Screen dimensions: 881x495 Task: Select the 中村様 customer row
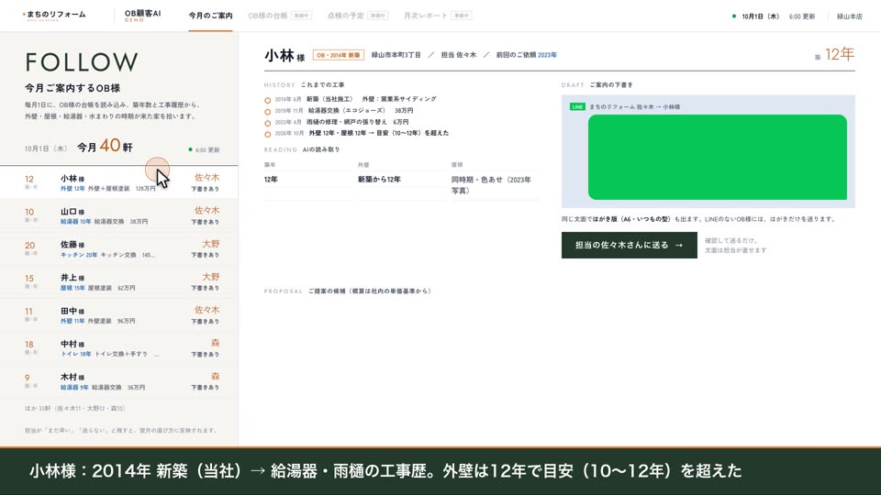(x=119, y=348)
